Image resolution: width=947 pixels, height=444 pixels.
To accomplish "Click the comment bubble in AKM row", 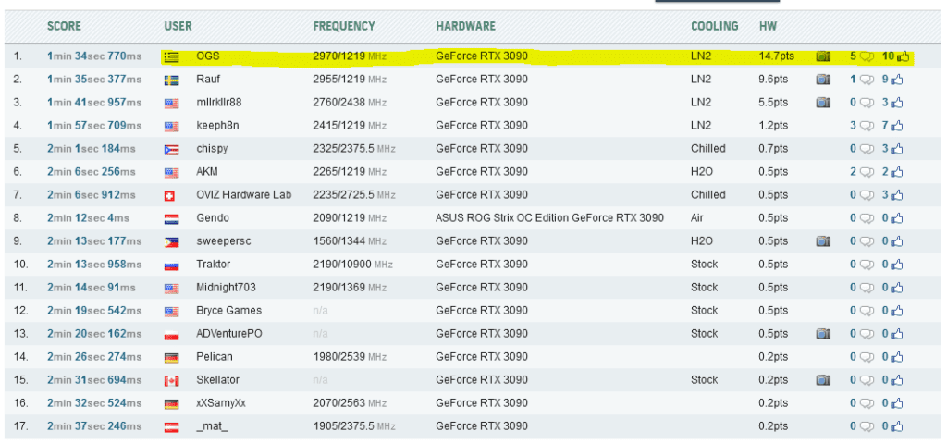I will (x=867, y=172).
